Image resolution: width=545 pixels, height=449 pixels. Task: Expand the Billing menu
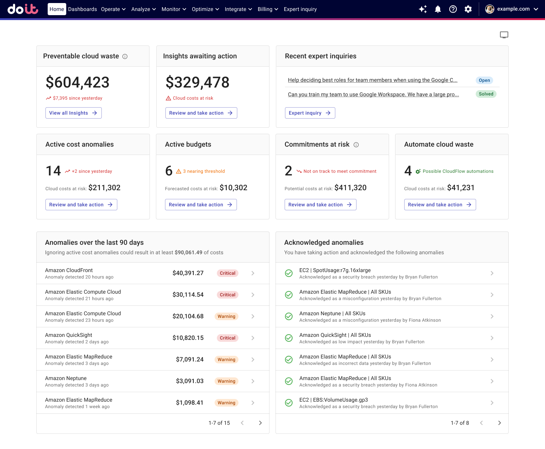point(268,9)
